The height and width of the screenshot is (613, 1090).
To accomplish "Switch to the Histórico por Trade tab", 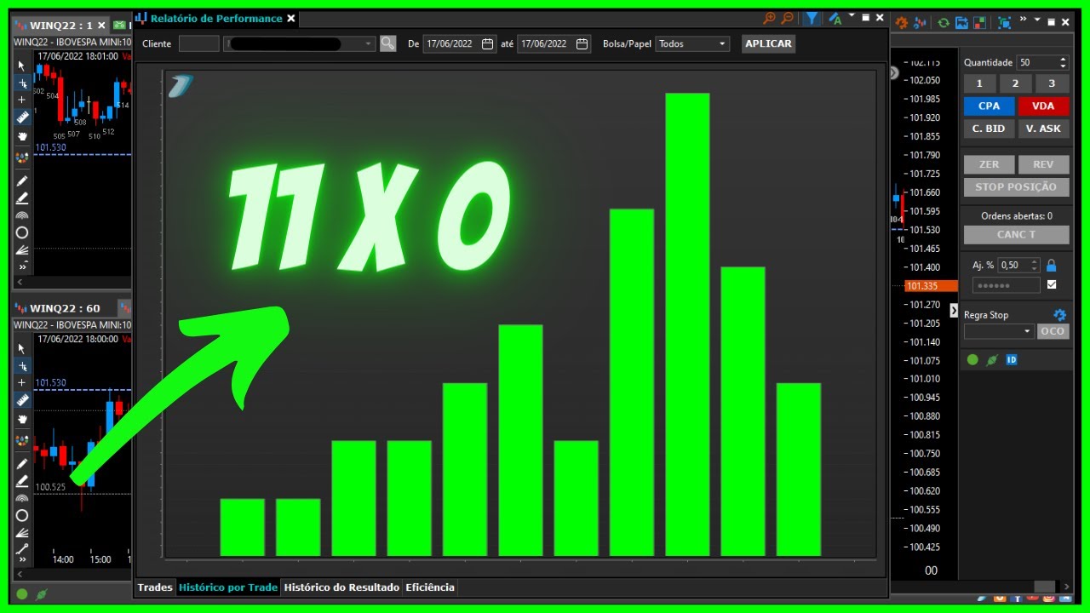I will 228,587.
